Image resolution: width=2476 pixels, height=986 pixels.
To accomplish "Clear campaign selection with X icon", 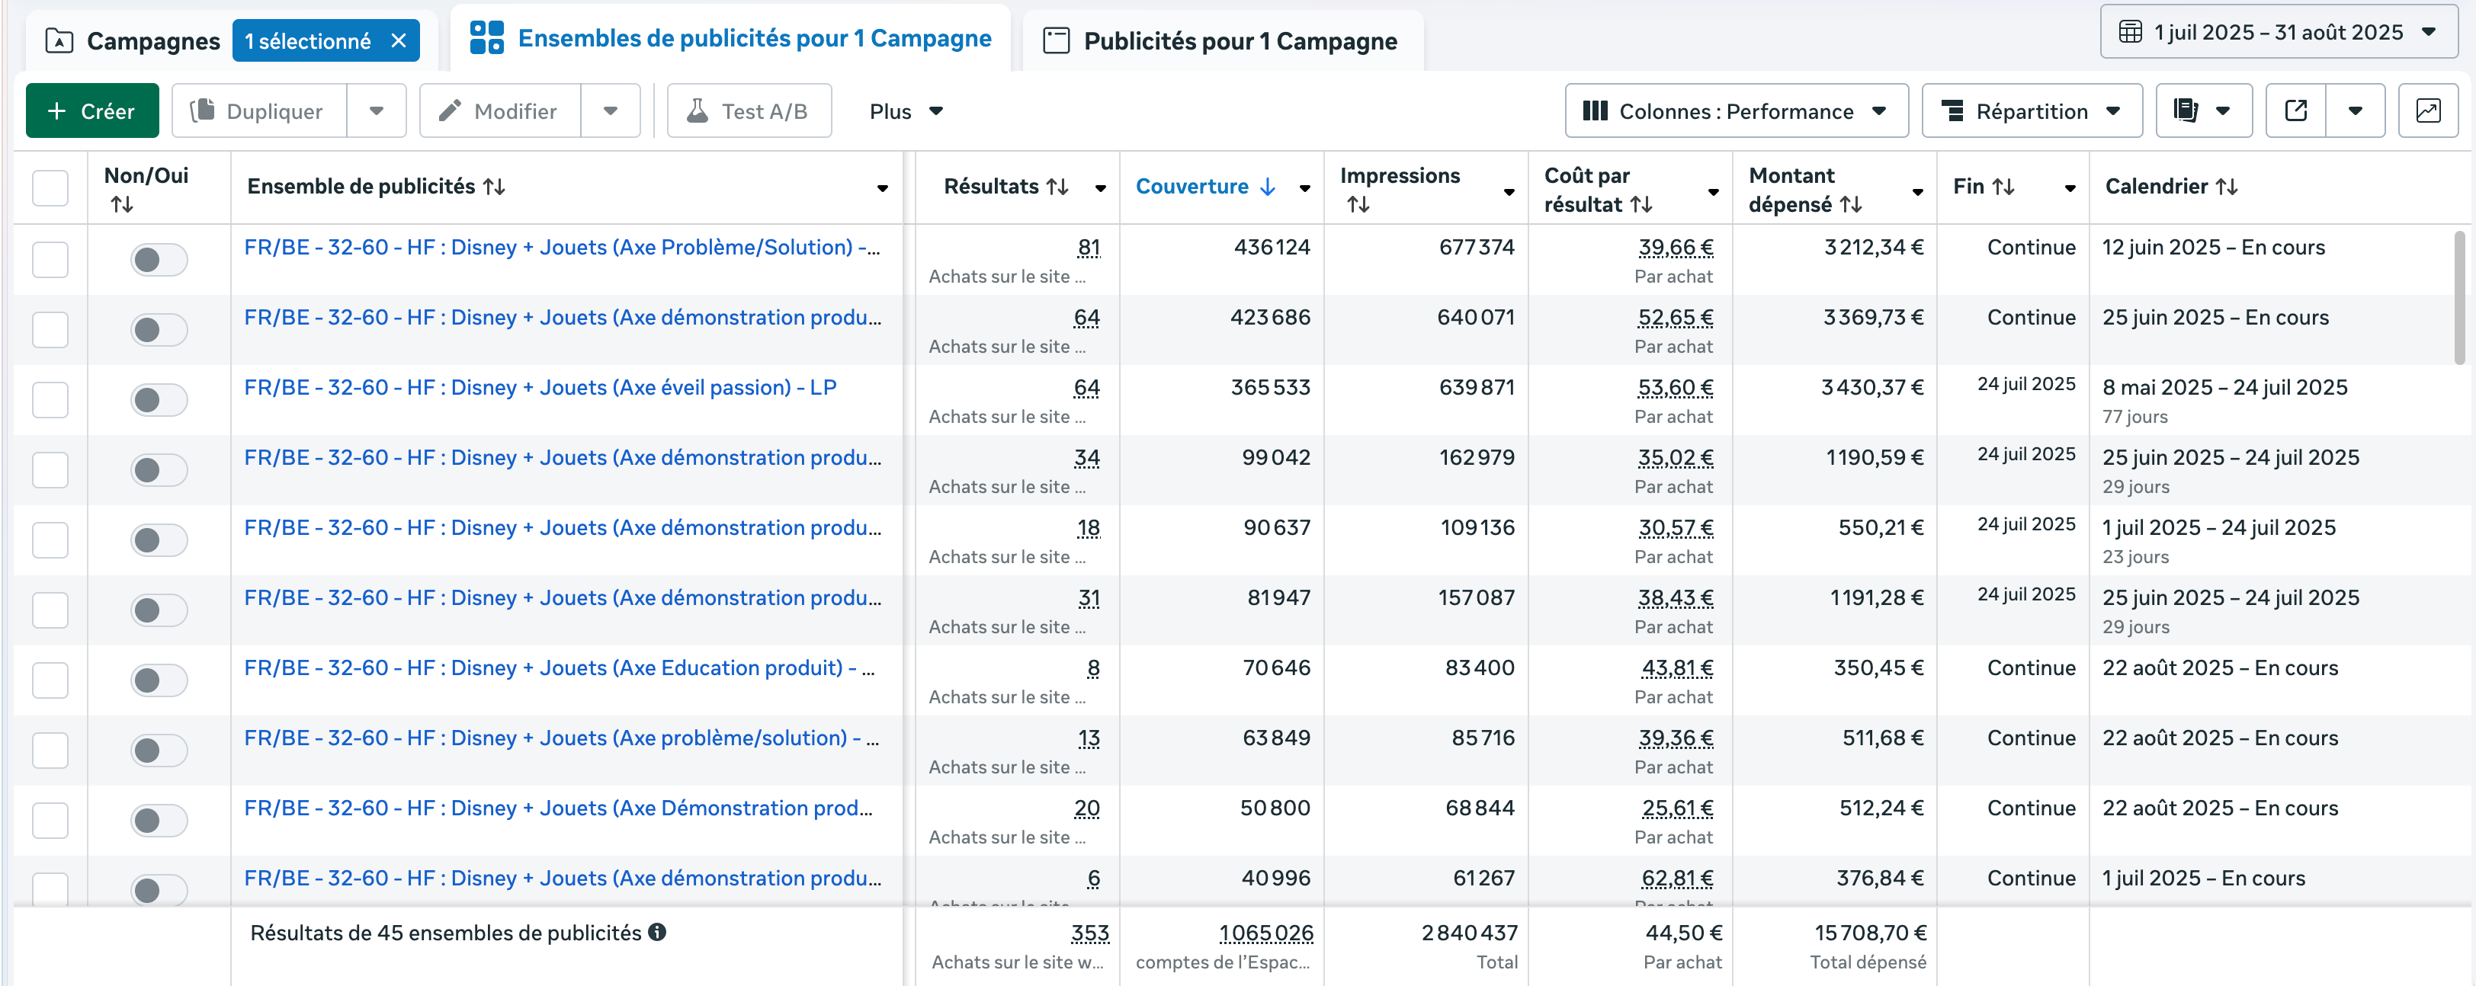I will (x=399, y=41).
